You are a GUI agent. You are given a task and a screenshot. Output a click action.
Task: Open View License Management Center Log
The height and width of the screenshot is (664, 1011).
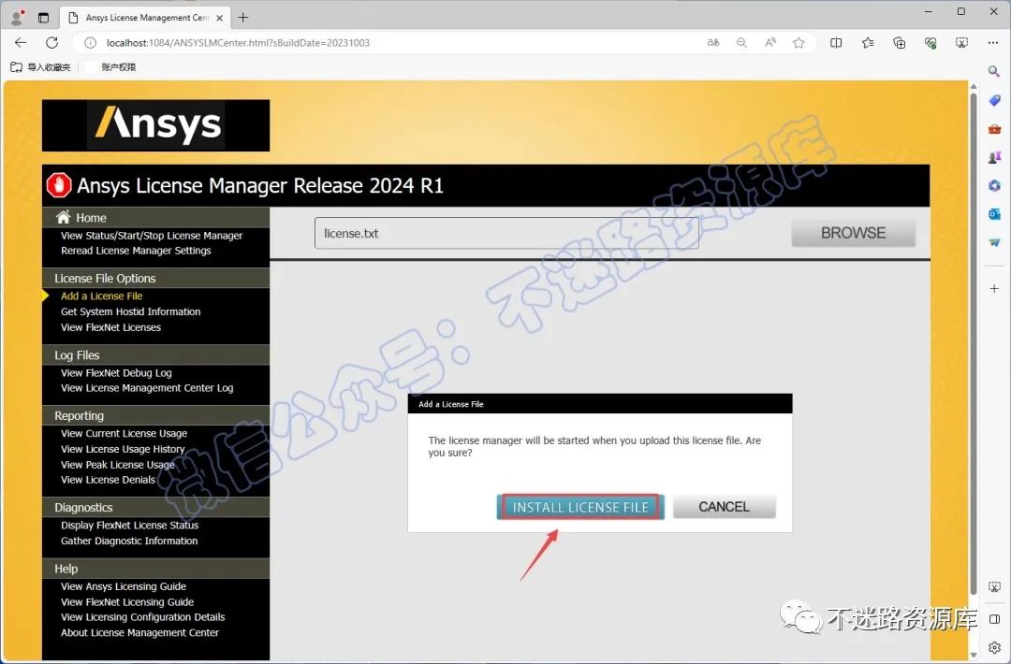pos(147,388)
